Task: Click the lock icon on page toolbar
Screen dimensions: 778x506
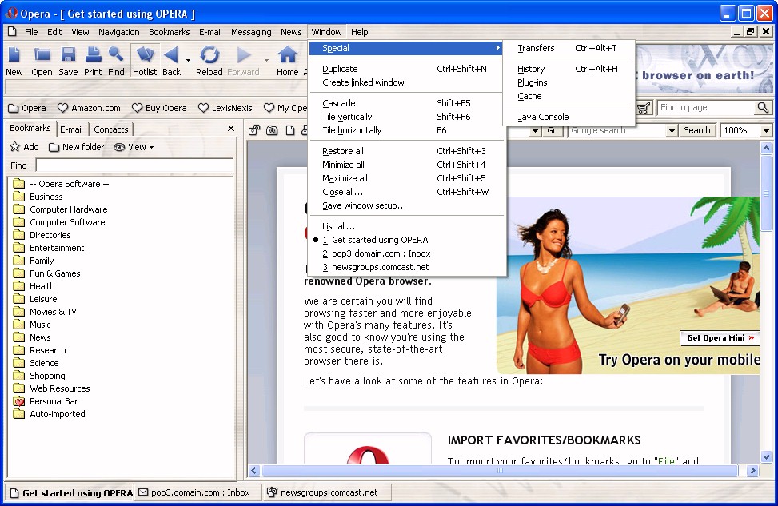Action: click(x=254, y=130)
